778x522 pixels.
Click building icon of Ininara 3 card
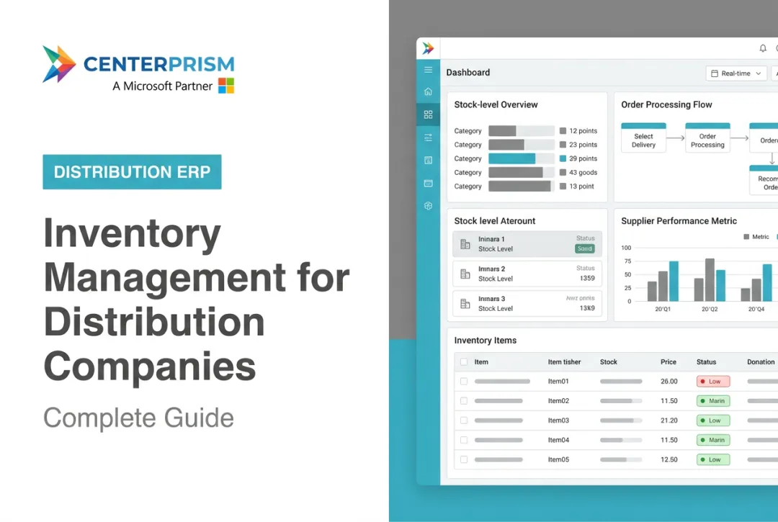[465, 303]
